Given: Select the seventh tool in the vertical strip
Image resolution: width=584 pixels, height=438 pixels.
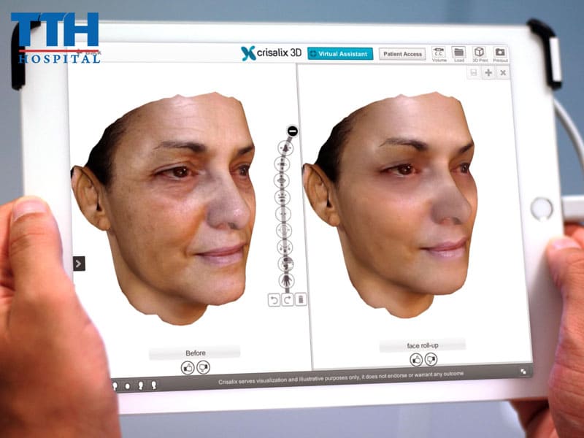Looking at the screenshot, I should [285, 247].
